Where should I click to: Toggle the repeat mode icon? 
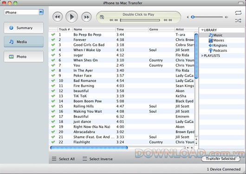238,13
